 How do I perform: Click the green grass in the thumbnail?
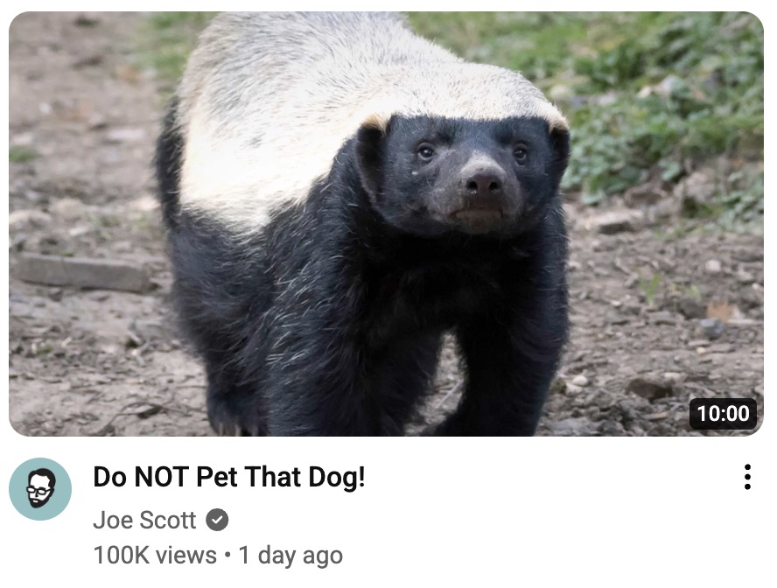tap(664, 99)
